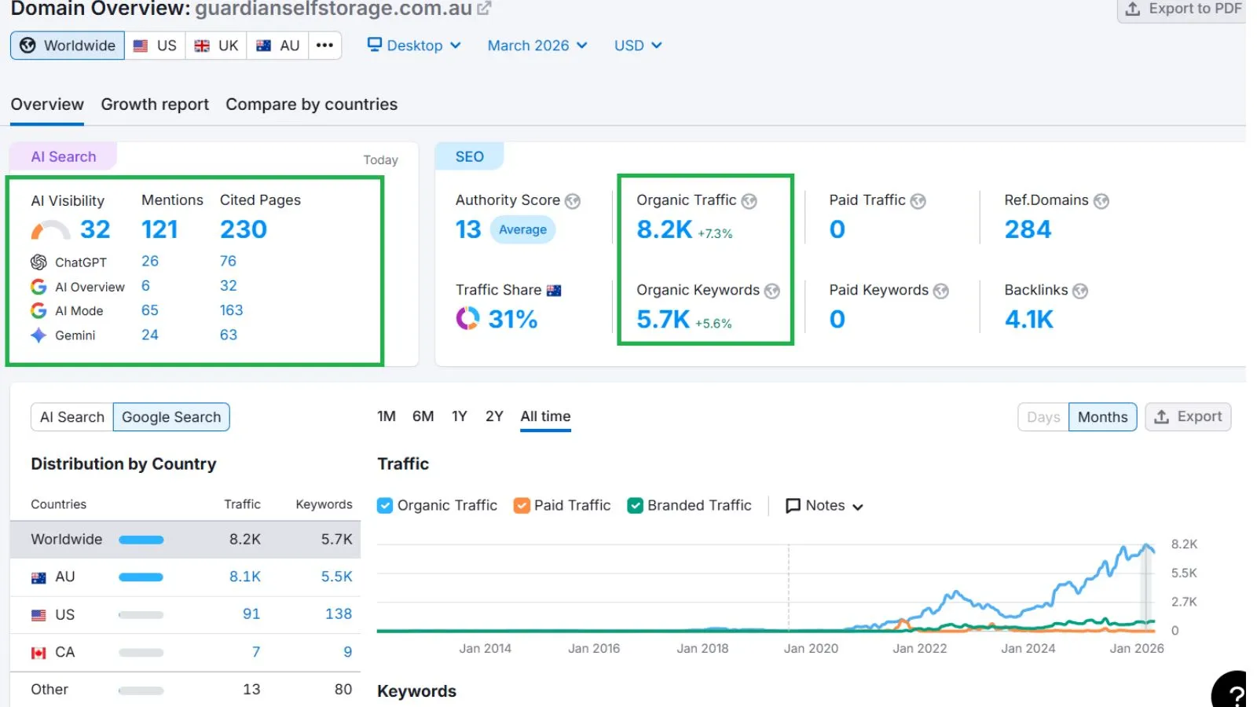The height and width of the screenshot is (707, 1257).
Task: Open the March 2026 date dropdown
Action: point(537,46)
